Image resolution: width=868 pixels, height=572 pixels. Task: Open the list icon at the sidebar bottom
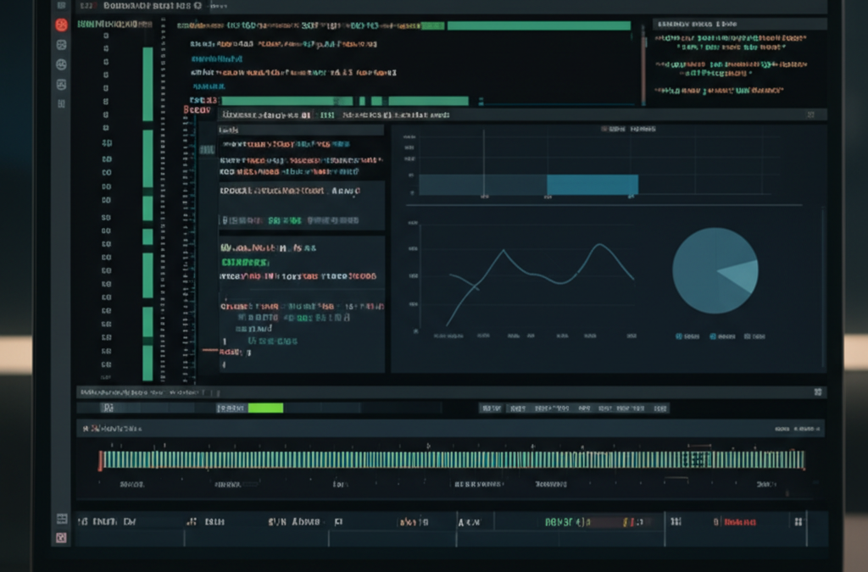click(61, 103)
